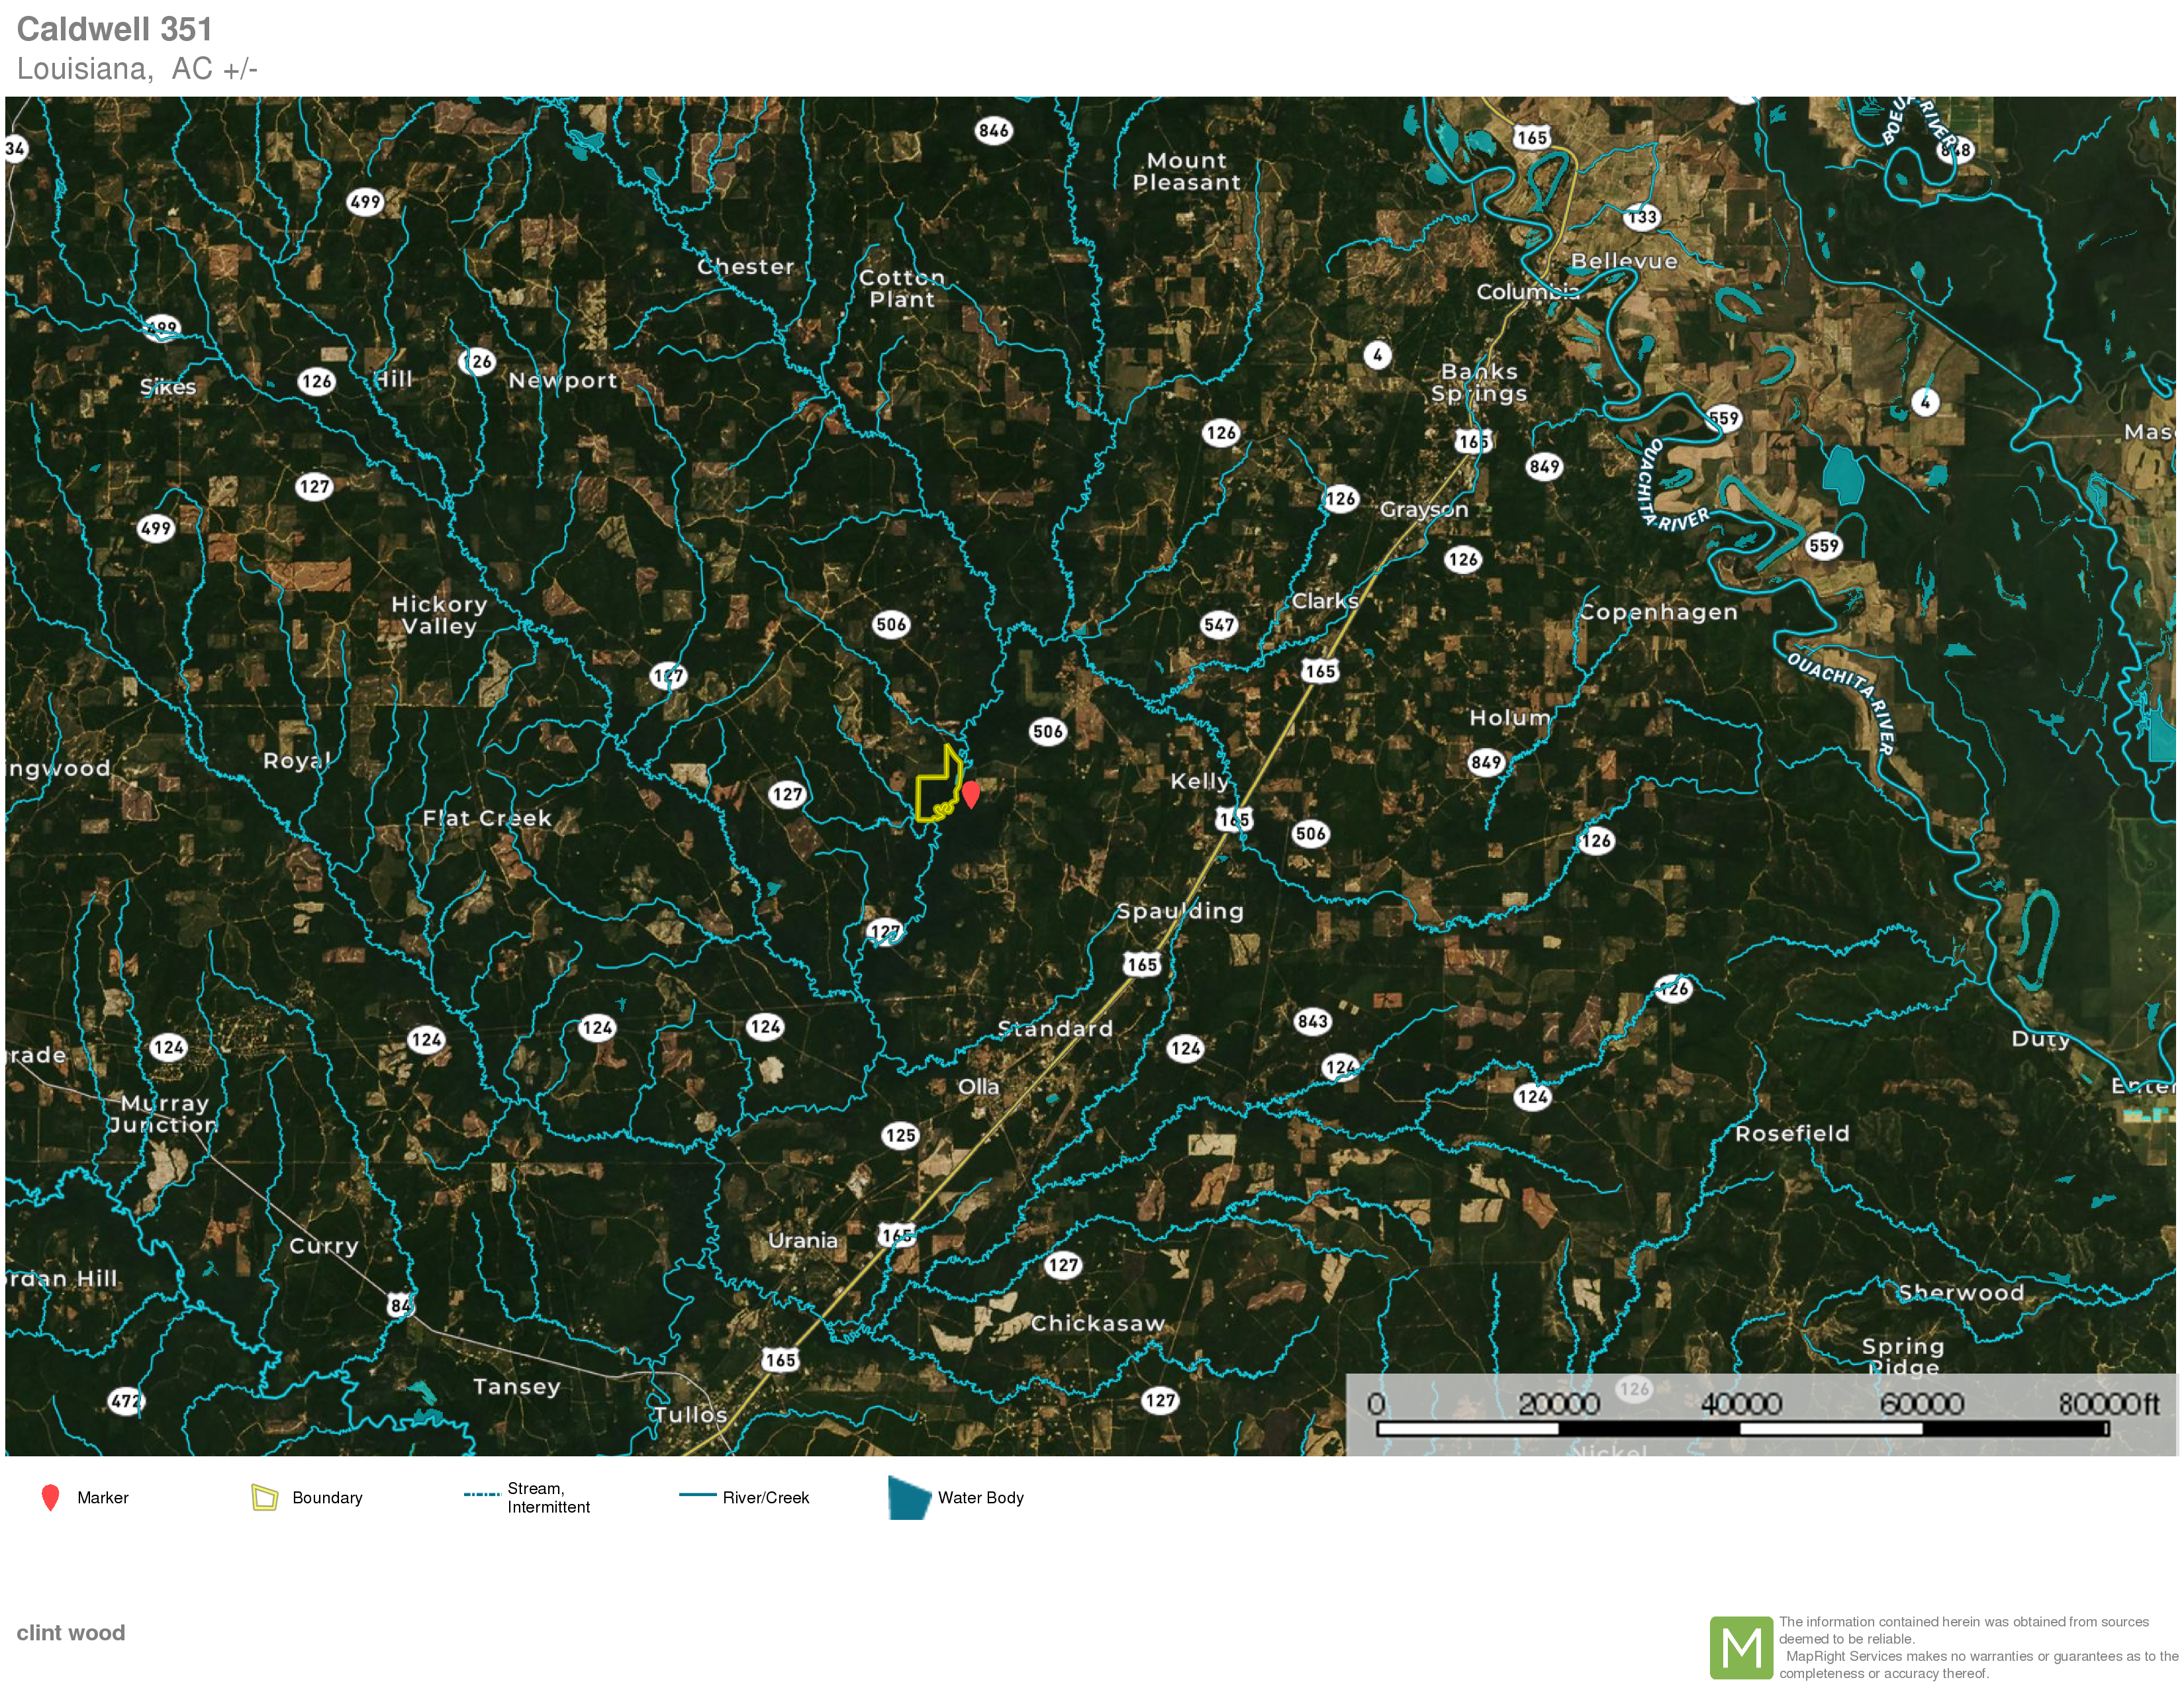Screen dimensions: 2184x1688
Task: Click the yellow Boundary legend icon
Action: (264, 1497)
